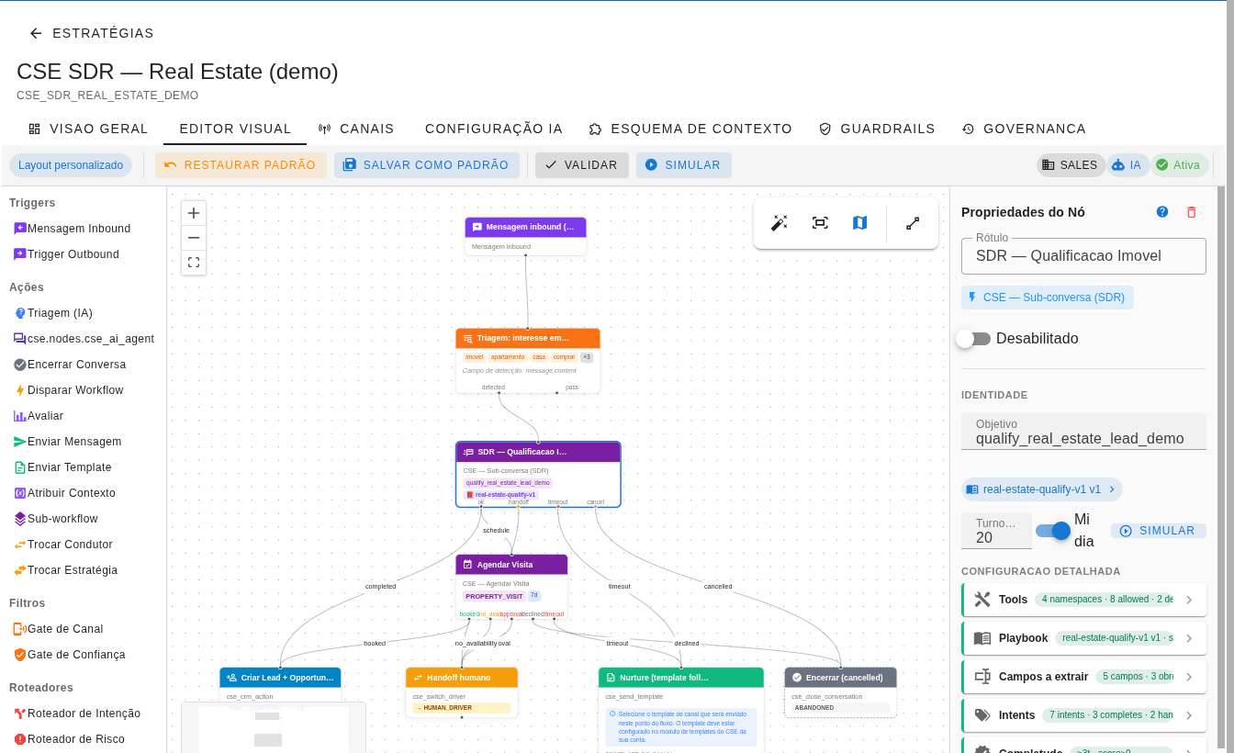This screenshot has height=753, width=1234.
Task: Add a Sub-workflow action
Action: [55, 519]
